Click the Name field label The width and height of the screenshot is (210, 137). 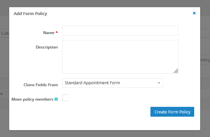pyautogui.click(x=49, y=33)
